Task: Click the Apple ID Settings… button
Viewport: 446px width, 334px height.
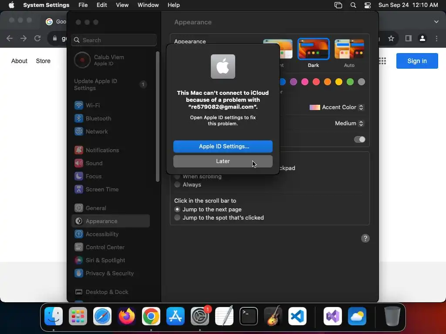Action: [x=223, y=147]
